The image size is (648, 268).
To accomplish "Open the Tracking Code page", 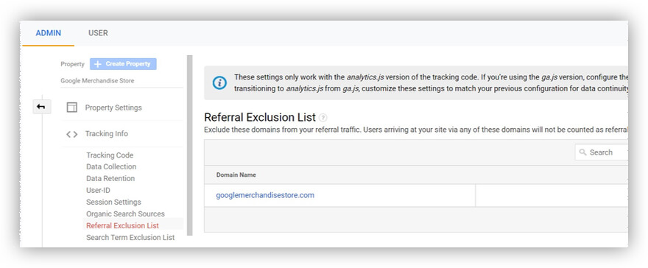I will [x=110, y=155].
